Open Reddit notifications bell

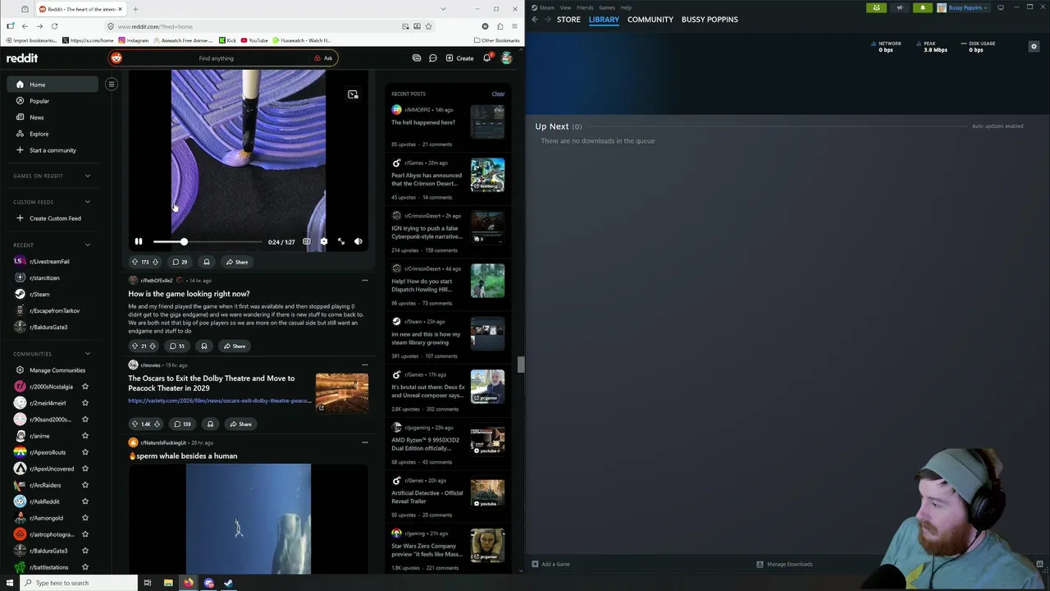[x=487, y=58]
